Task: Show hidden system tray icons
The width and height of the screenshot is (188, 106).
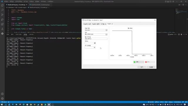Action: click(156, 105)
